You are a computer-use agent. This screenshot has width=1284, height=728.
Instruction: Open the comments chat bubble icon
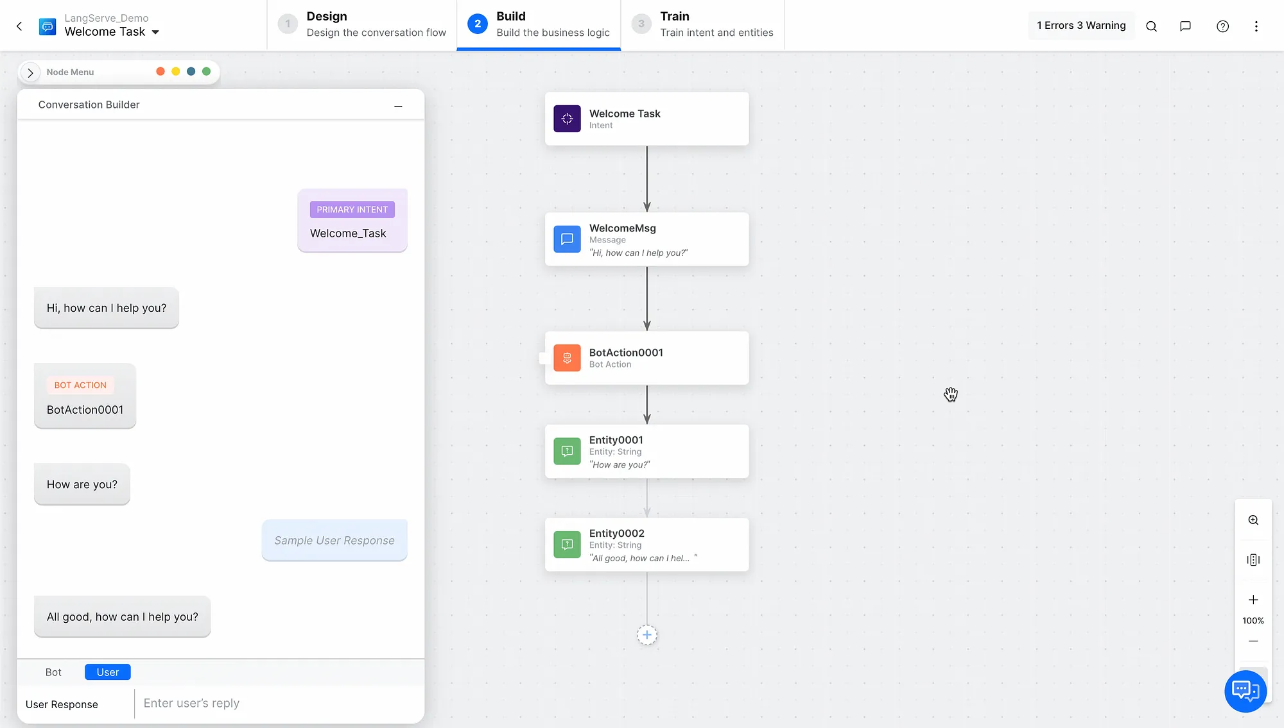click(x=1185, y=26)
